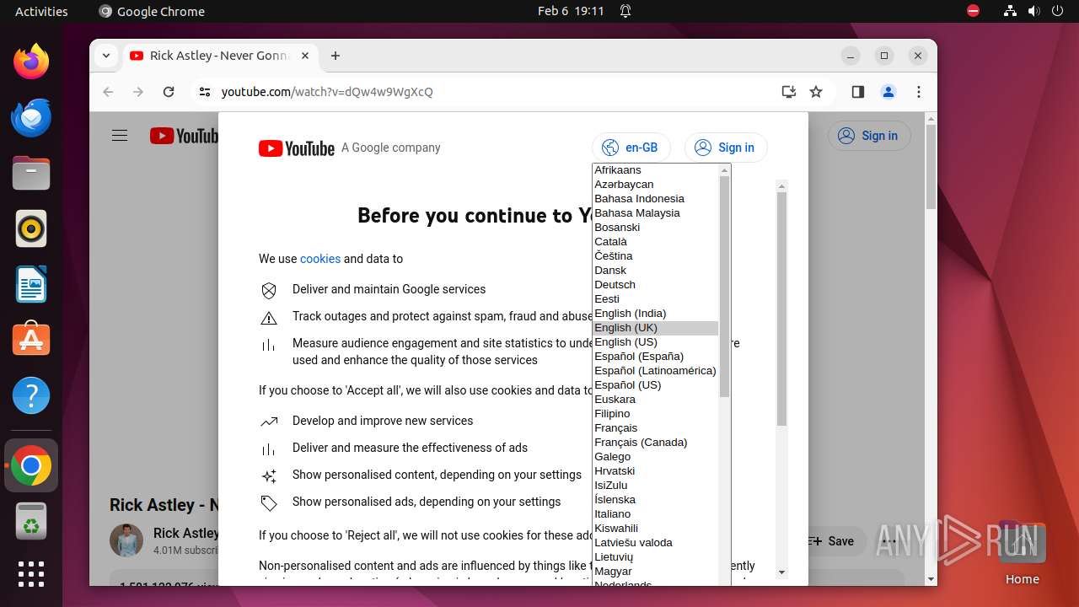Screen dimensions: 1079x607
Task: Click the language list scrollbar thumb
Action: [724, 287]
